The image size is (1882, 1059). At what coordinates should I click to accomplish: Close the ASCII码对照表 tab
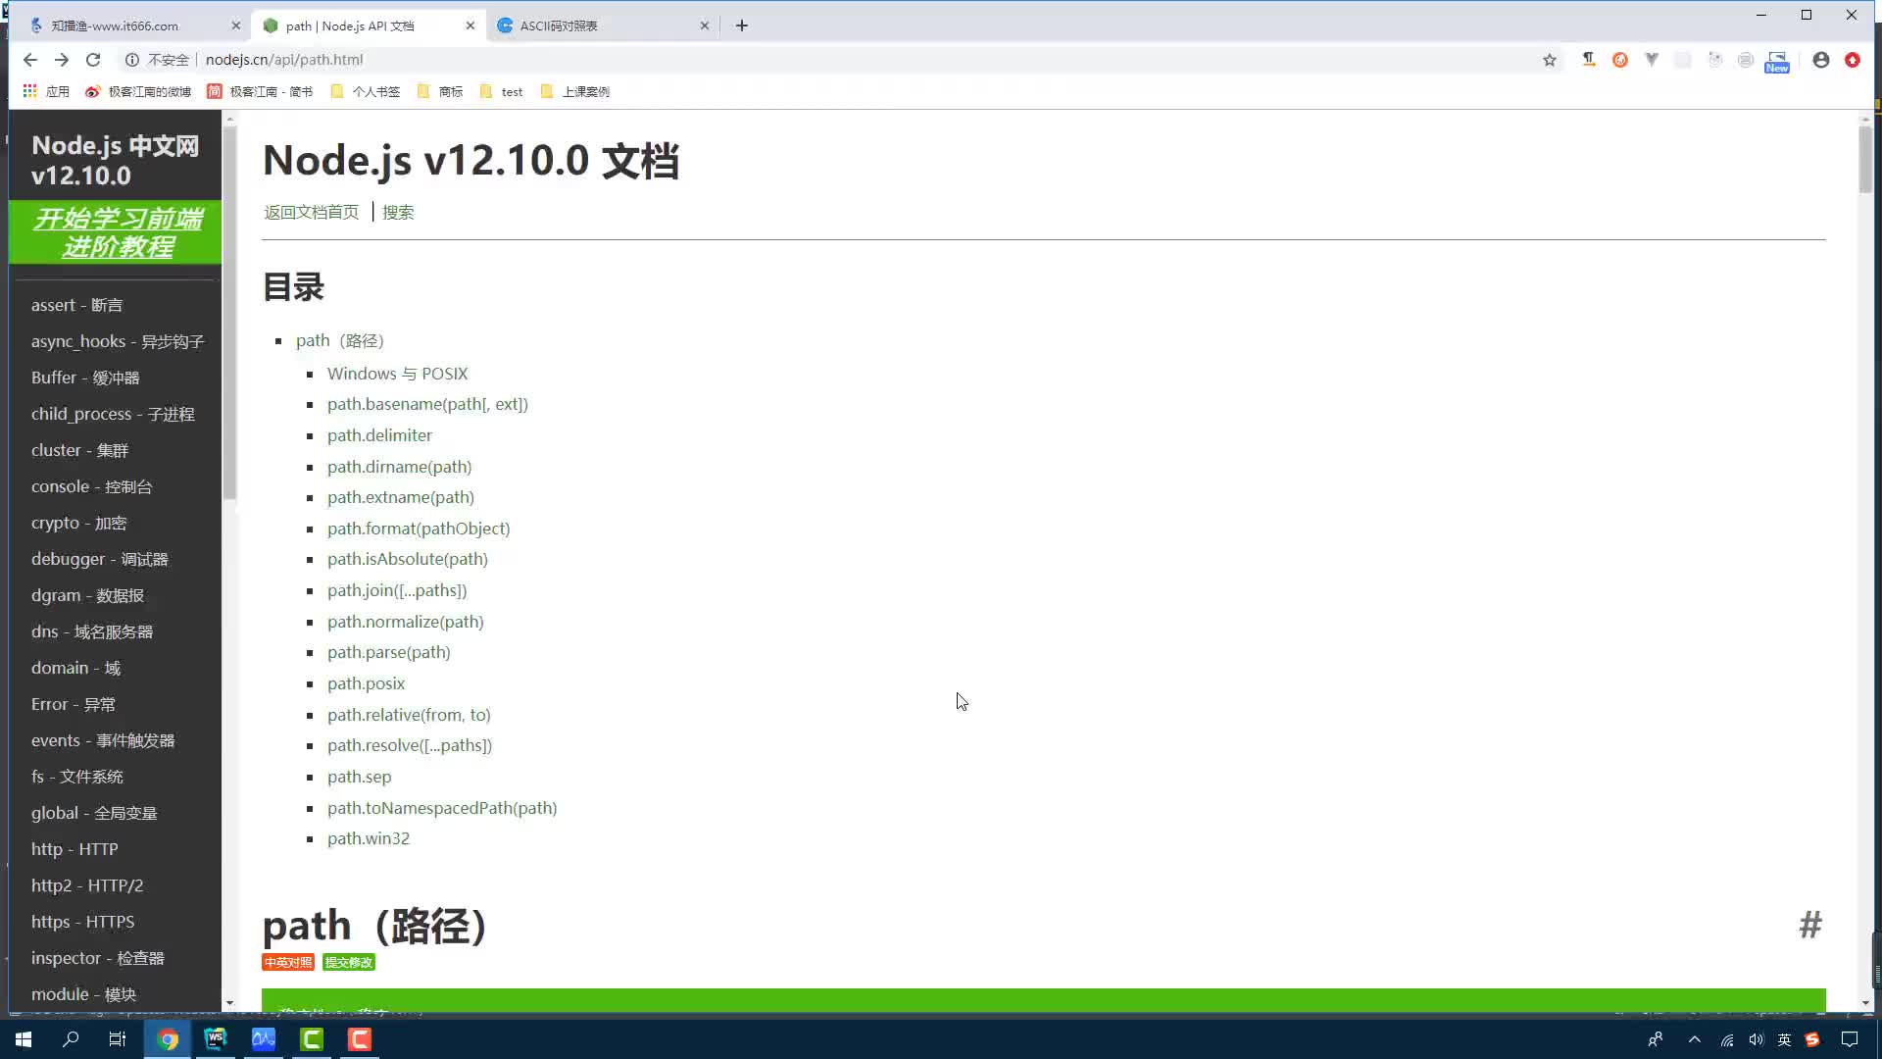[704, 25]
